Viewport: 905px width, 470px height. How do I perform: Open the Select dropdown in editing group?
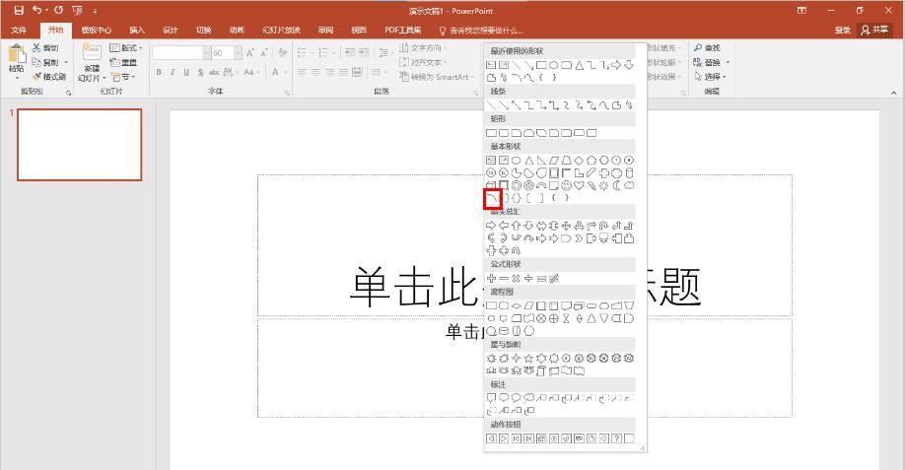click(x=711, y=76)
